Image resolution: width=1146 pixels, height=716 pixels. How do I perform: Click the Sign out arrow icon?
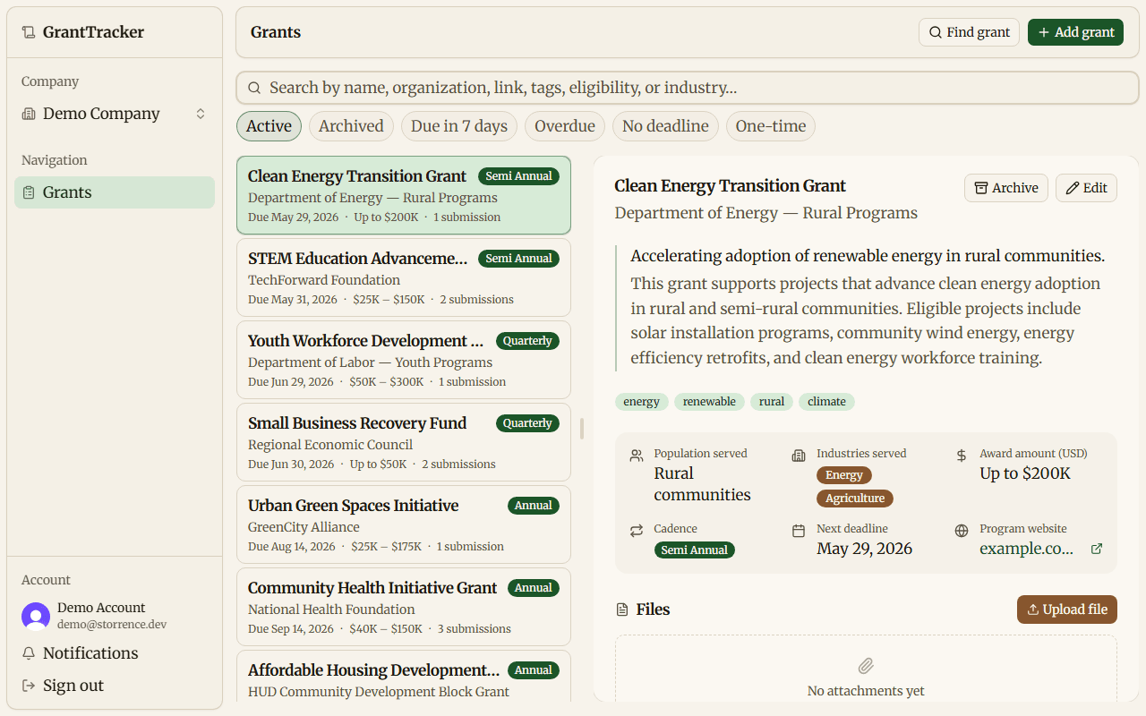29,686
